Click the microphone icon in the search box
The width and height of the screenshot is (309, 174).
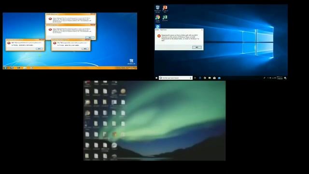[x=191, y=78]
